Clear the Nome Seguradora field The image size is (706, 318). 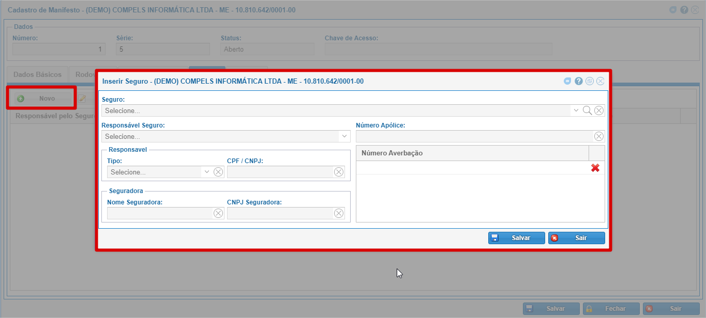pyautogui.click(x=218, y=213)
